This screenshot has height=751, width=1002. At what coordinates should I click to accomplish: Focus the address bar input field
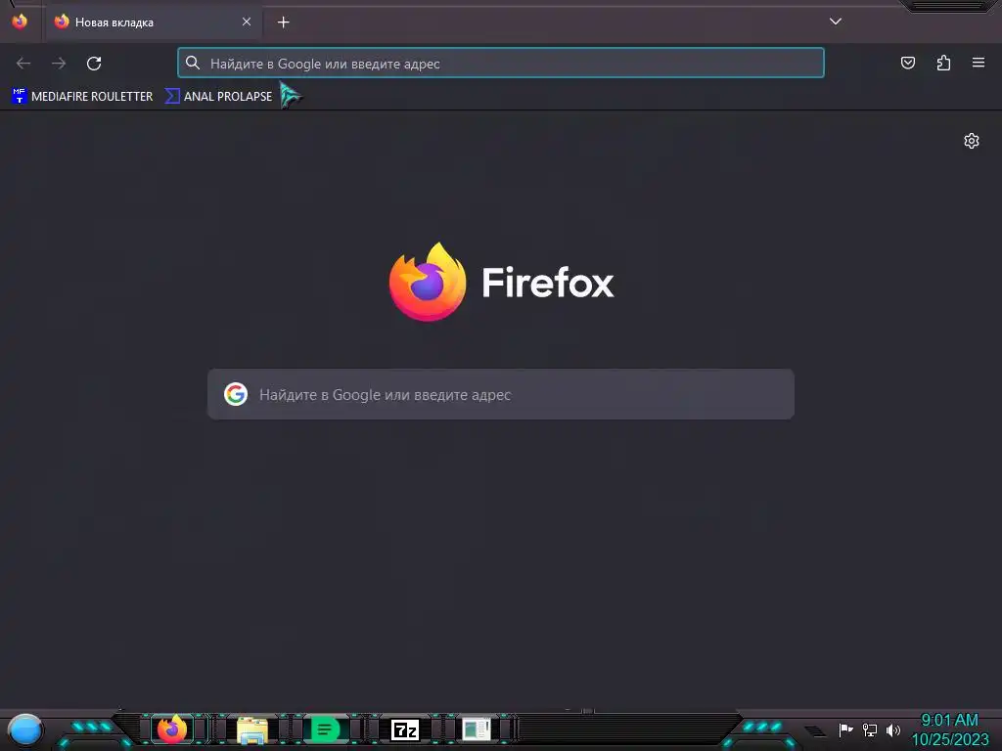click(x=501, y=64)
